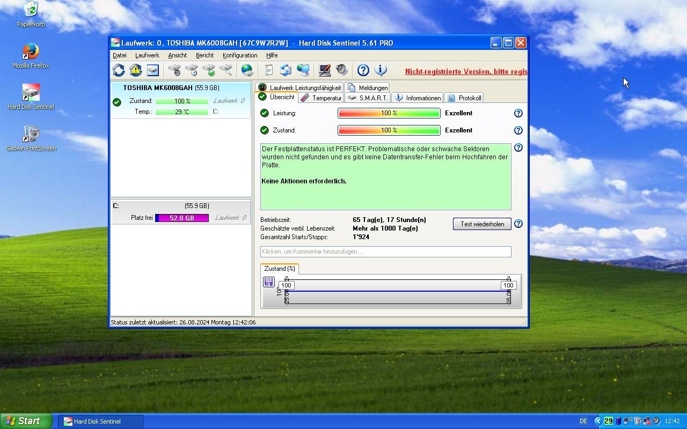Click the comment field to add a comment
Viewport: 687px width, 429px height.
tap(385, 252)
